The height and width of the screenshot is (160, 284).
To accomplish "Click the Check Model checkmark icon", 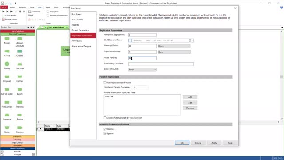I will (x=3, y=16).
